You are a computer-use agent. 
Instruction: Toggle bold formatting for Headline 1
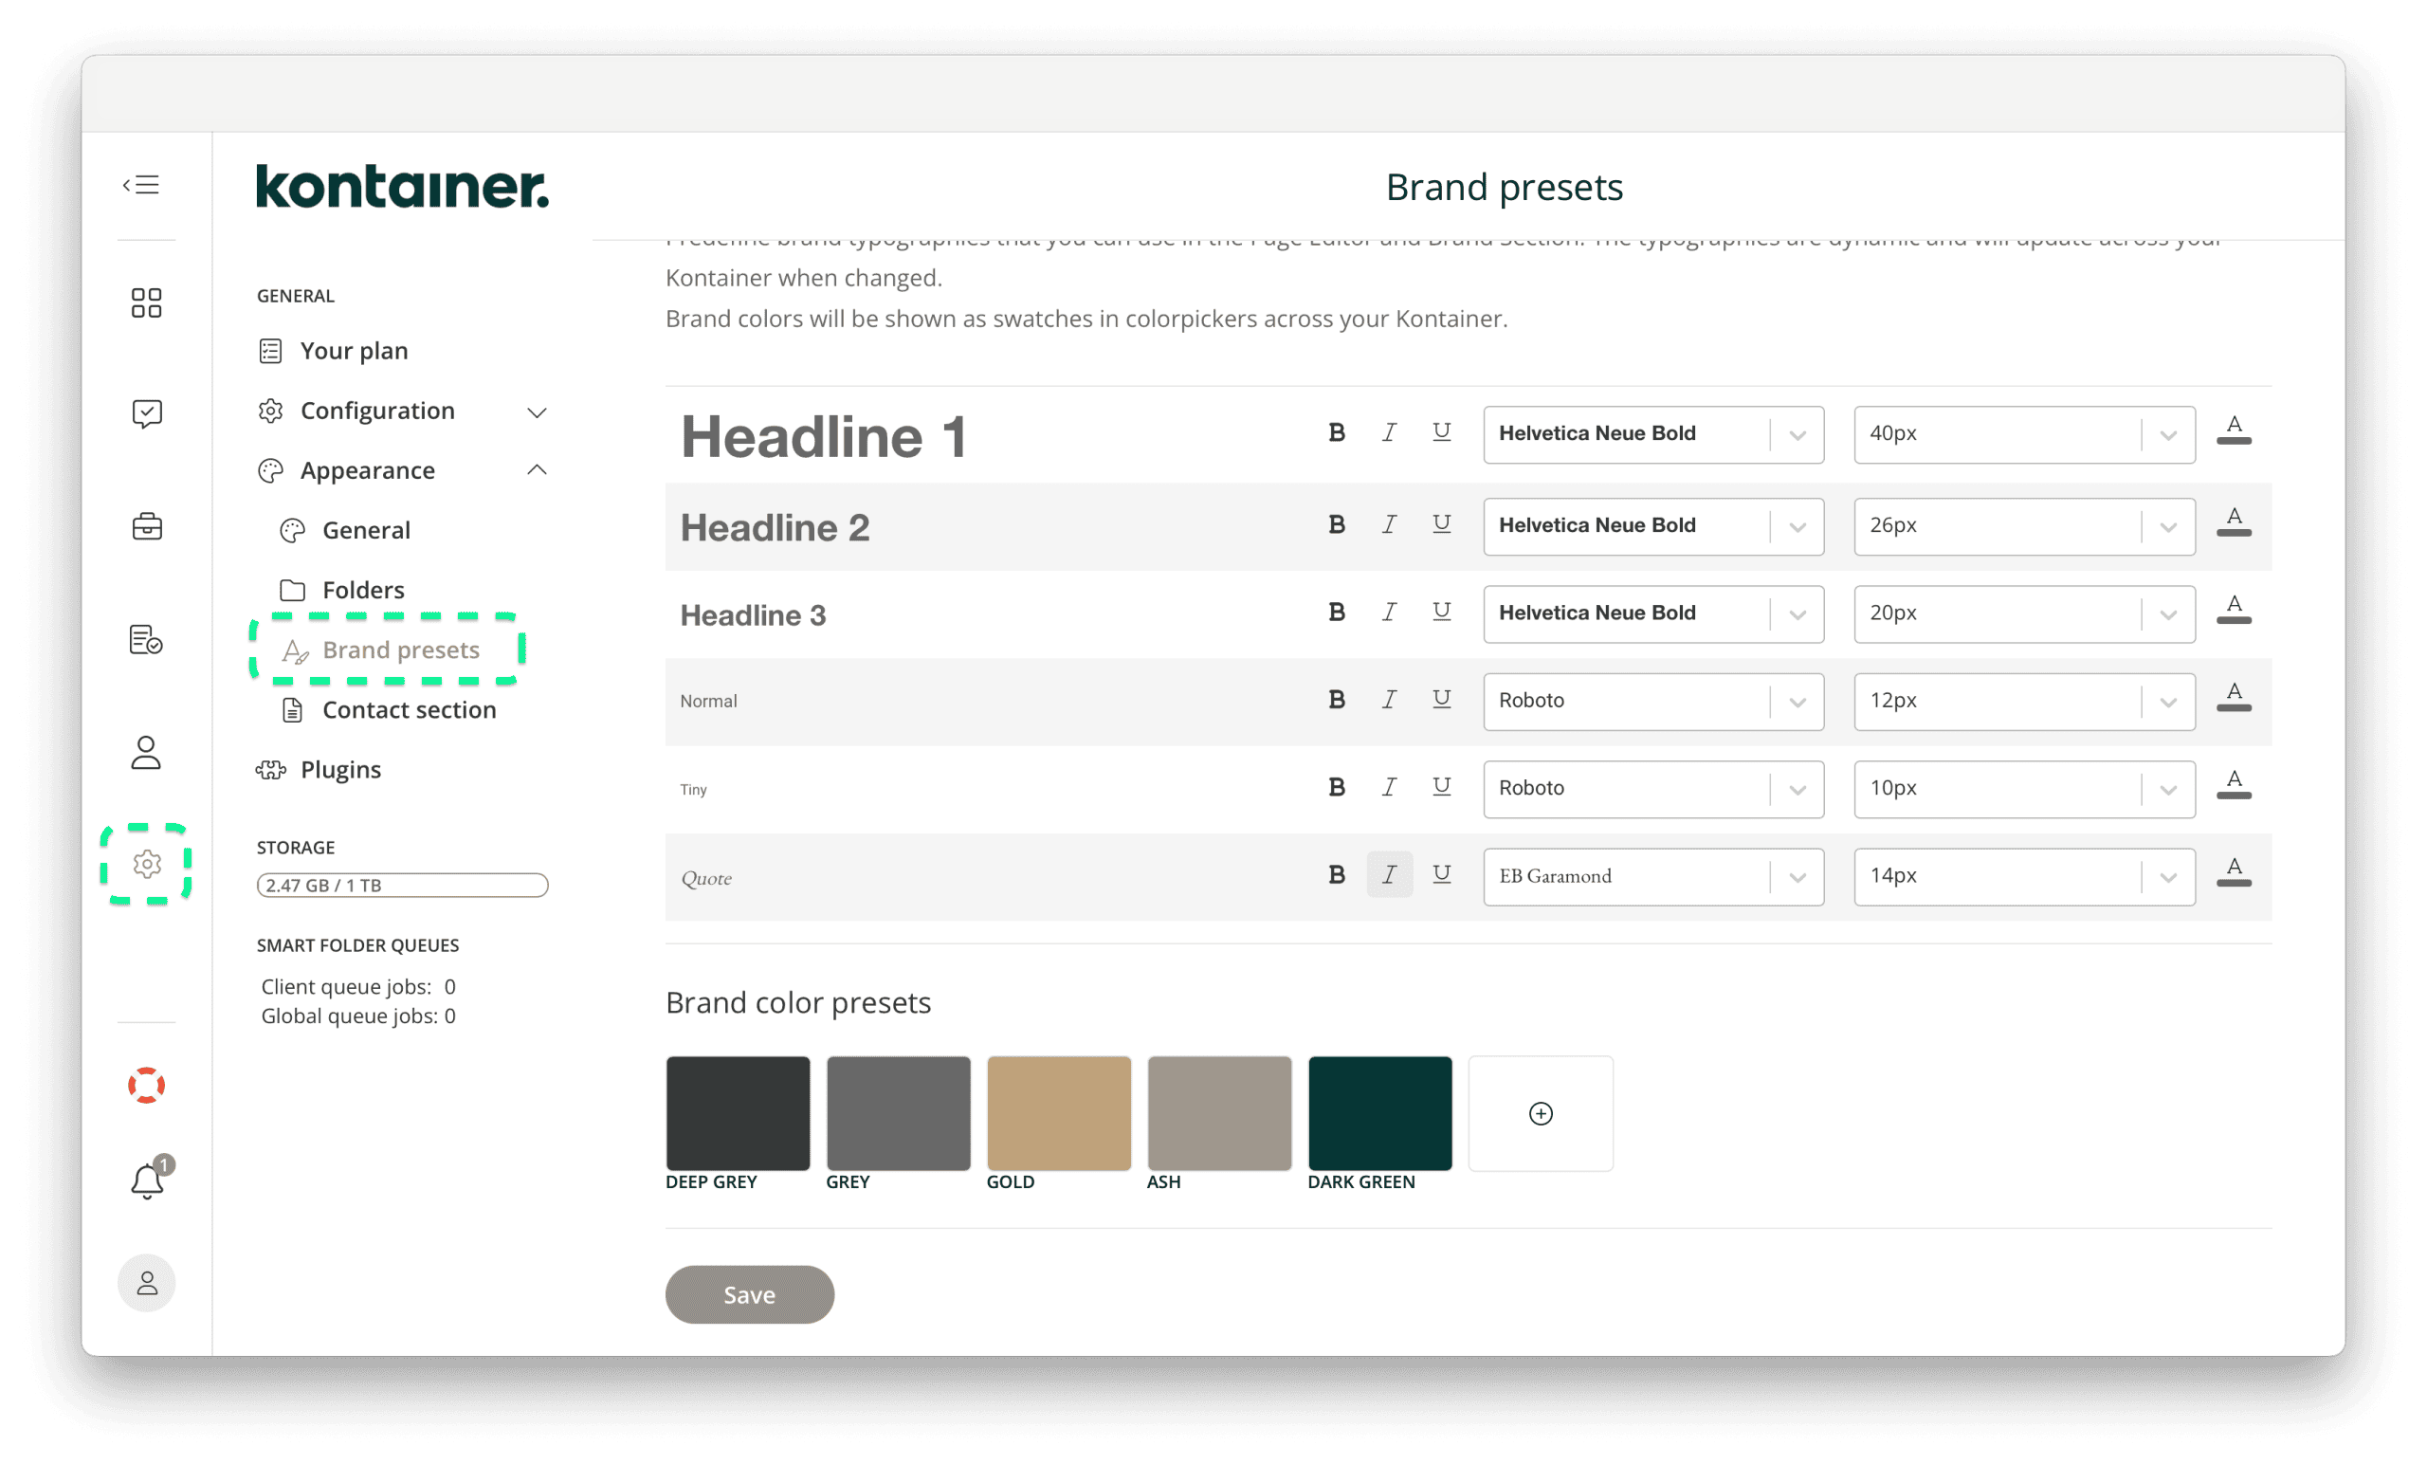(x=1336, y=433)
